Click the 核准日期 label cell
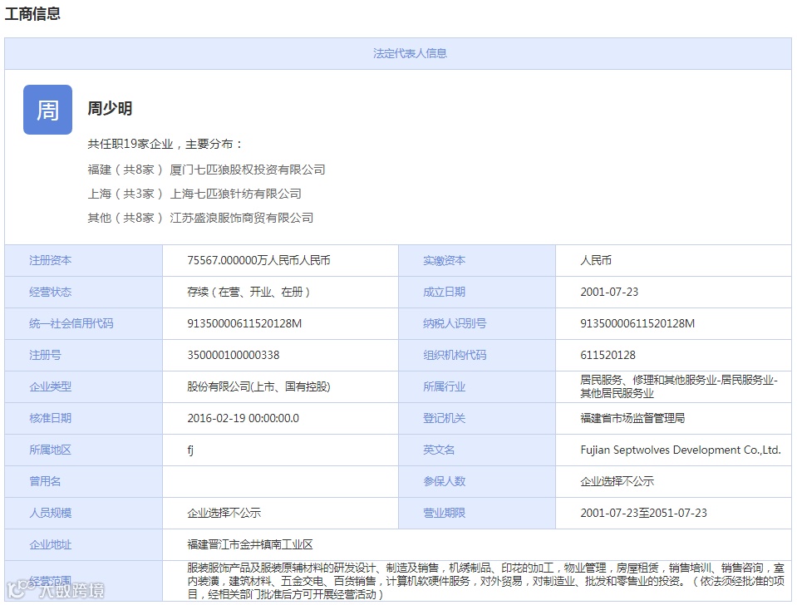This screenshot has height=605, width=797. (84, 418)
